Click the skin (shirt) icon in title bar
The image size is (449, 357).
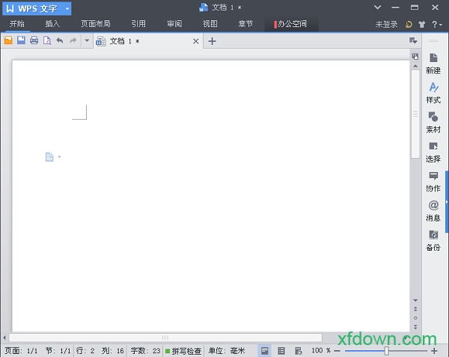[421, 25]
